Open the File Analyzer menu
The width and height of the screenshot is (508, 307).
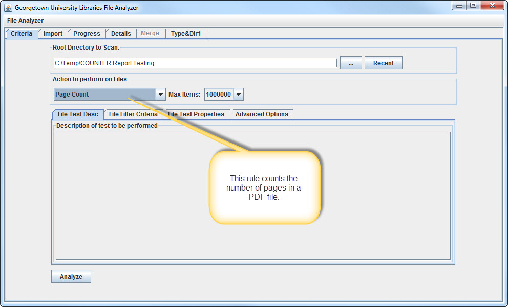click(25, 21)
